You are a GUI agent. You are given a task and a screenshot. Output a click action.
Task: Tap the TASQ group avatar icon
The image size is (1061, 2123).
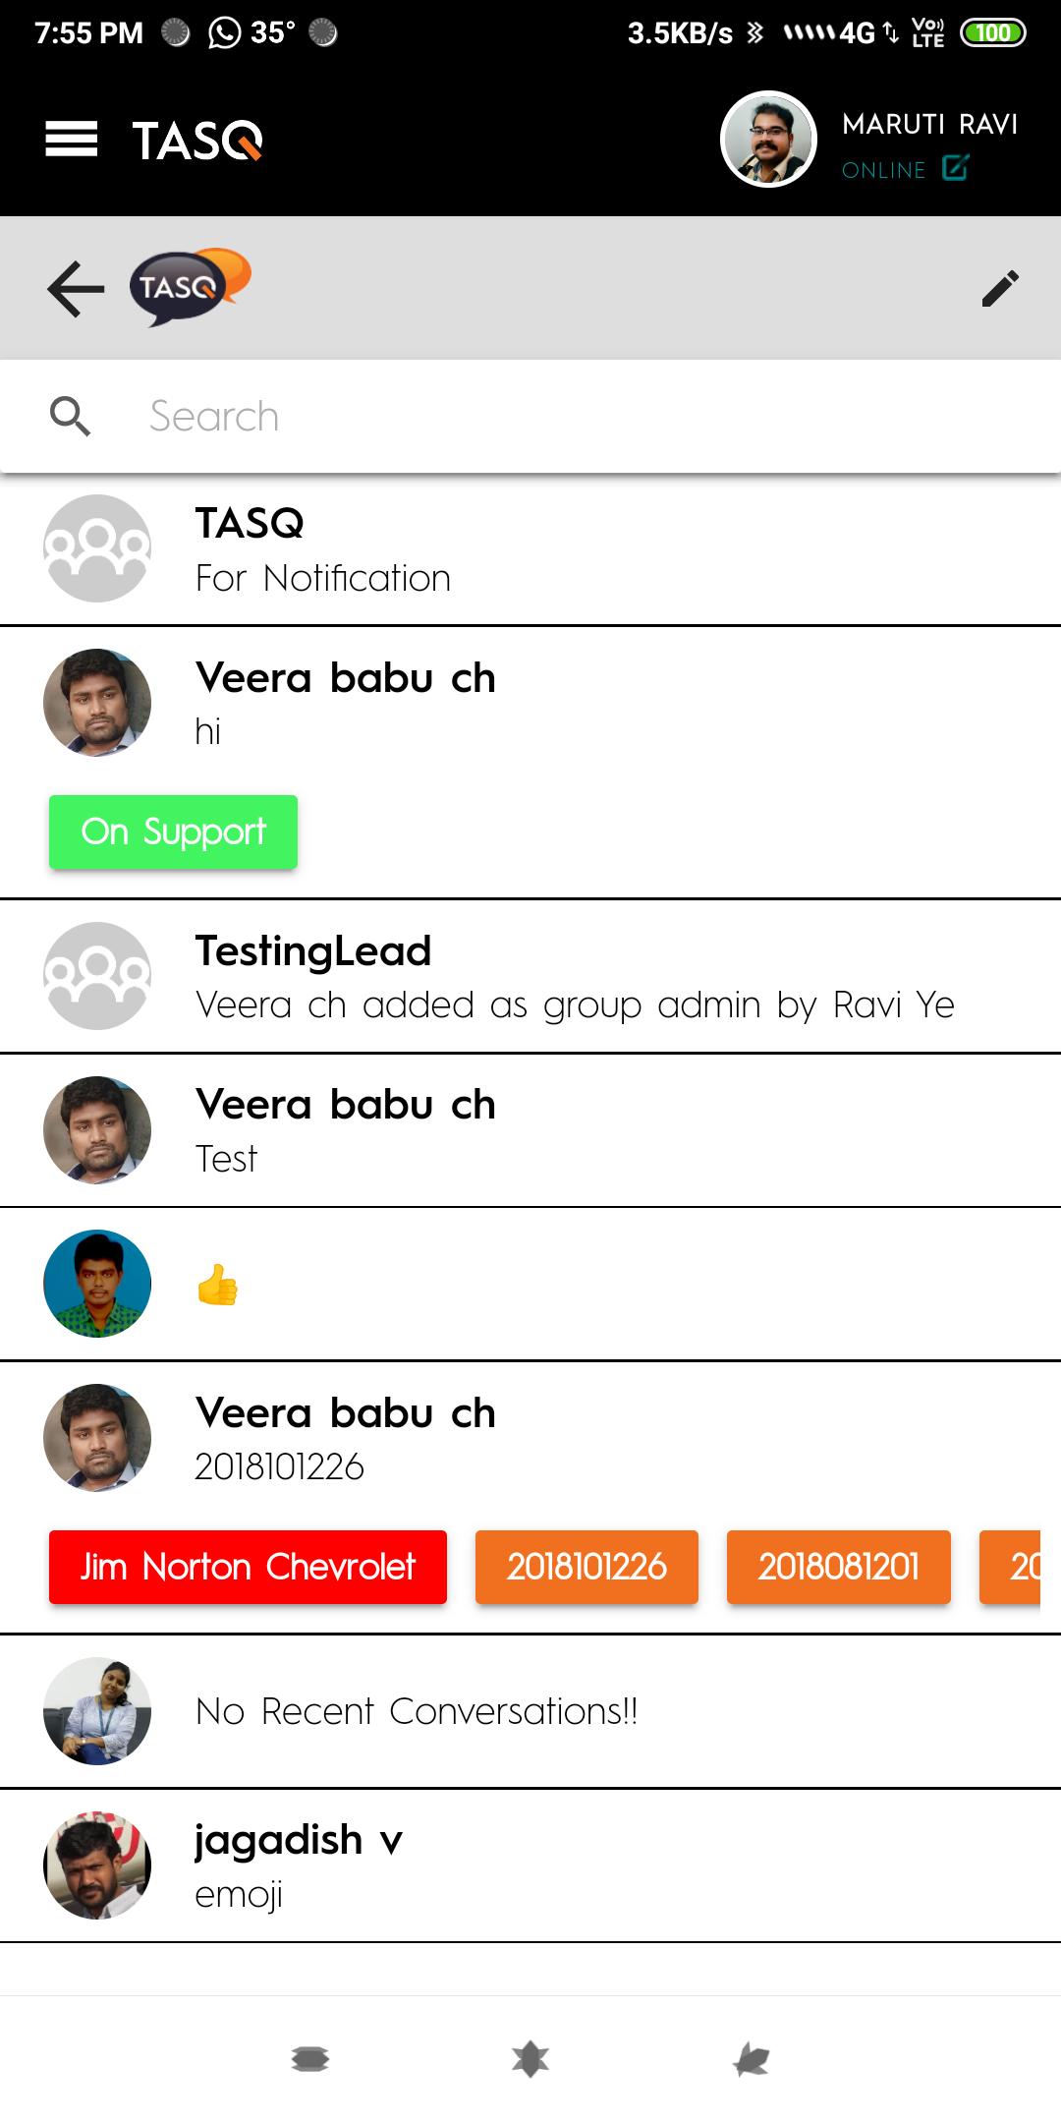pyautogui.click(x=97, y=548)
